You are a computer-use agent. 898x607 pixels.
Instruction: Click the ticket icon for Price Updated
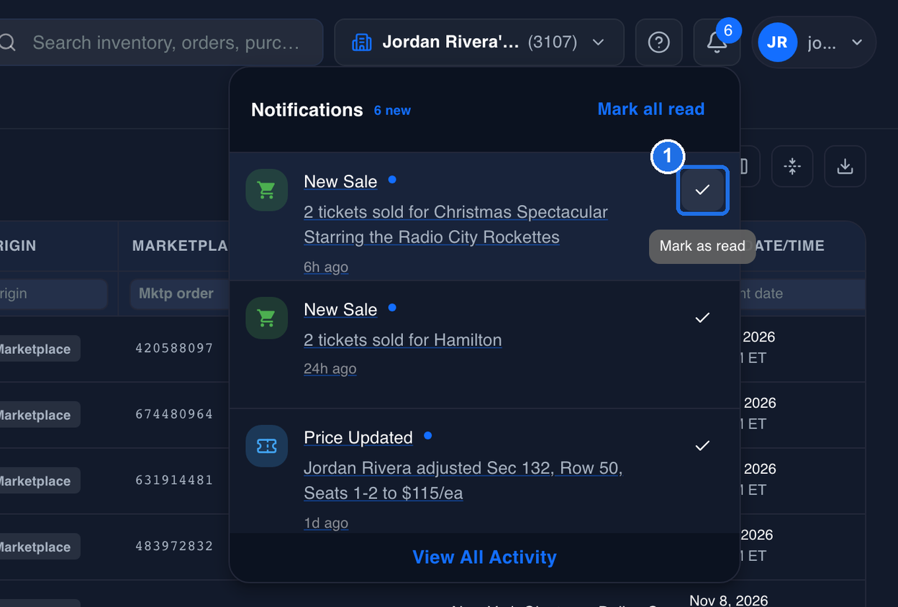coord(266,446)
